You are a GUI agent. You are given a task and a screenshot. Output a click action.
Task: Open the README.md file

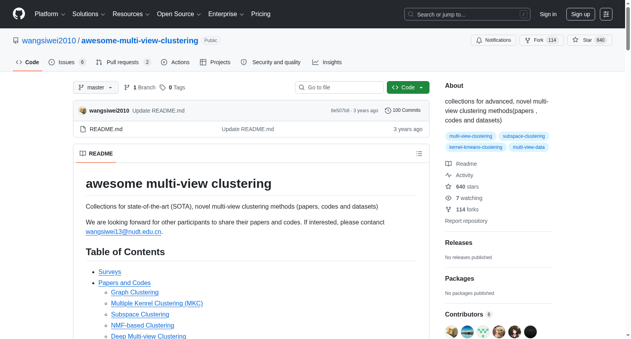point(106,129)
